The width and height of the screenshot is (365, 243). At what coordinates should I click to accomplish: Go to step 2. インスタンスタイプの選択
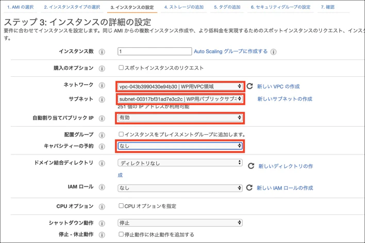72,7
